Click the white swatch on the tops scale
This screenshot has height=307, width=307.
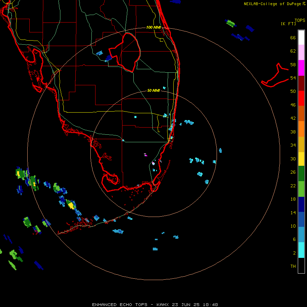pos(301,38)
